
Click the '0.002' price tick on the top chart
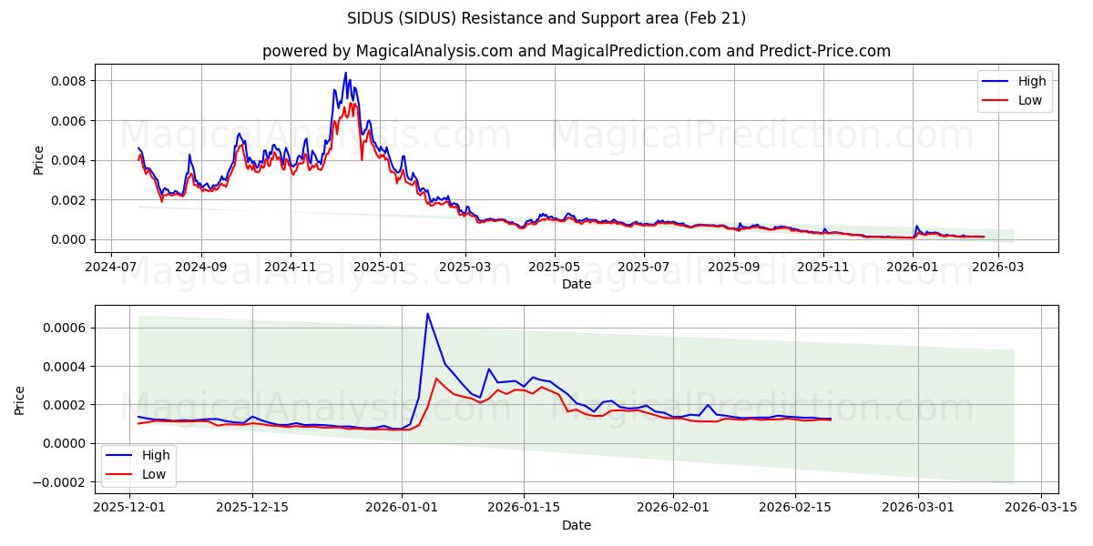[x=69, y=200]
